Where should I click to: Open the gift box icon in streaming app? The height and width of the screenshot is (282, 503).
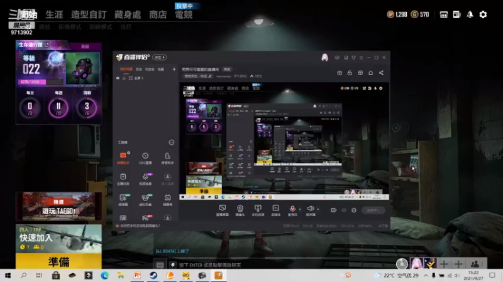tap(340, 73)
